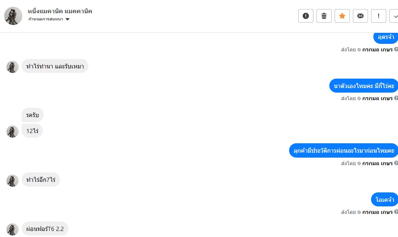Image resolution: width=398 pixels, height=237 pixels.
Task: Click the verified badge under นาตัวเองไหมคะ message
Action: [359, 99]
